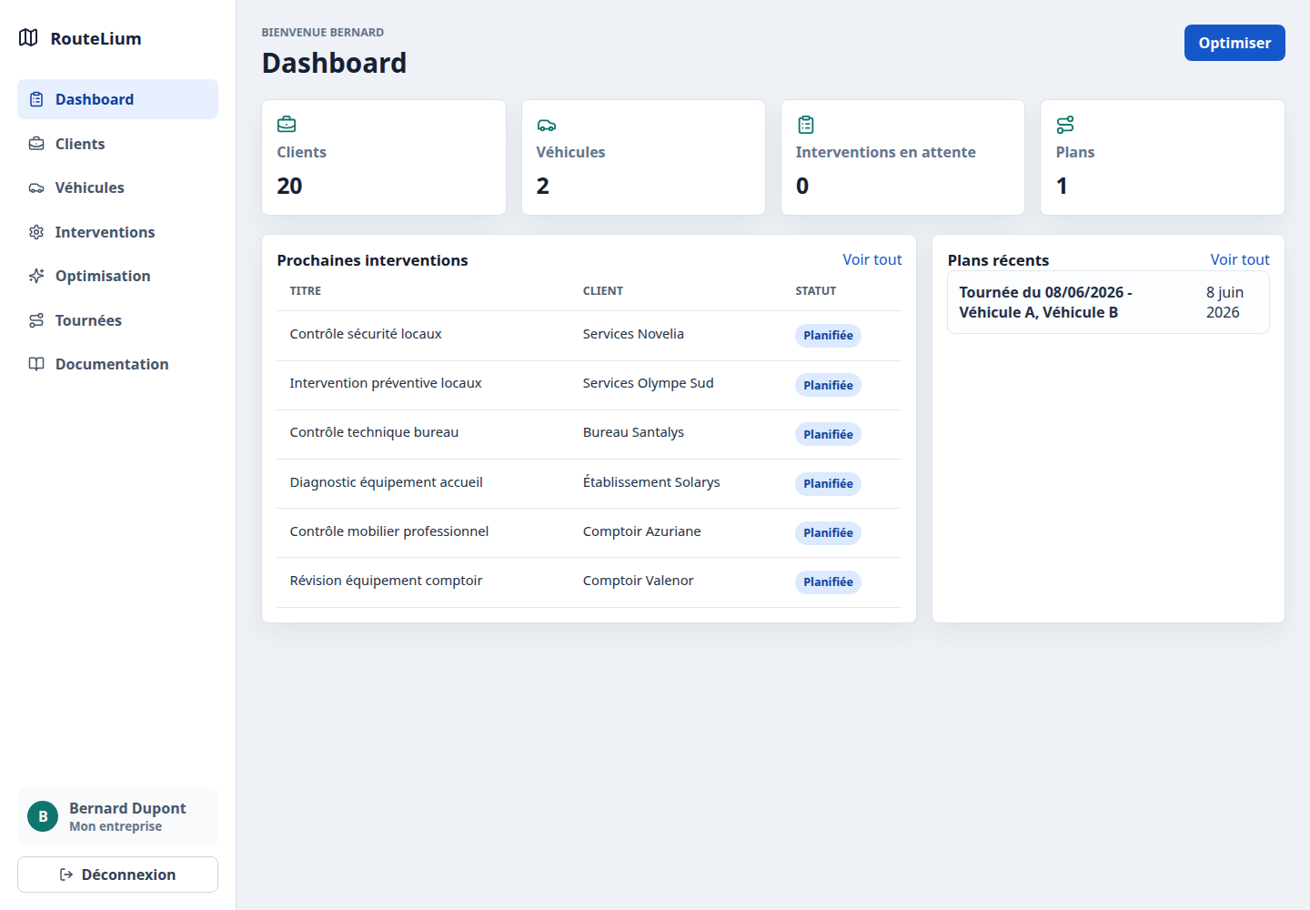Open Véhicules in the sidebar
This screenshot has height=910, width=1310.
117,187
